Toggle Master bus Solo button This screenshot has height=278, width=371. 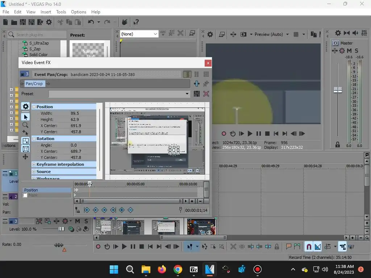pos(357,51)
